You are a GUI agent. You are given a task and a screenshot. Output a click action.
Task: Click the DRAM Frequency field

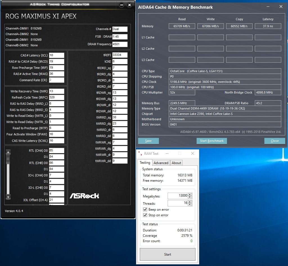(120, 44)
